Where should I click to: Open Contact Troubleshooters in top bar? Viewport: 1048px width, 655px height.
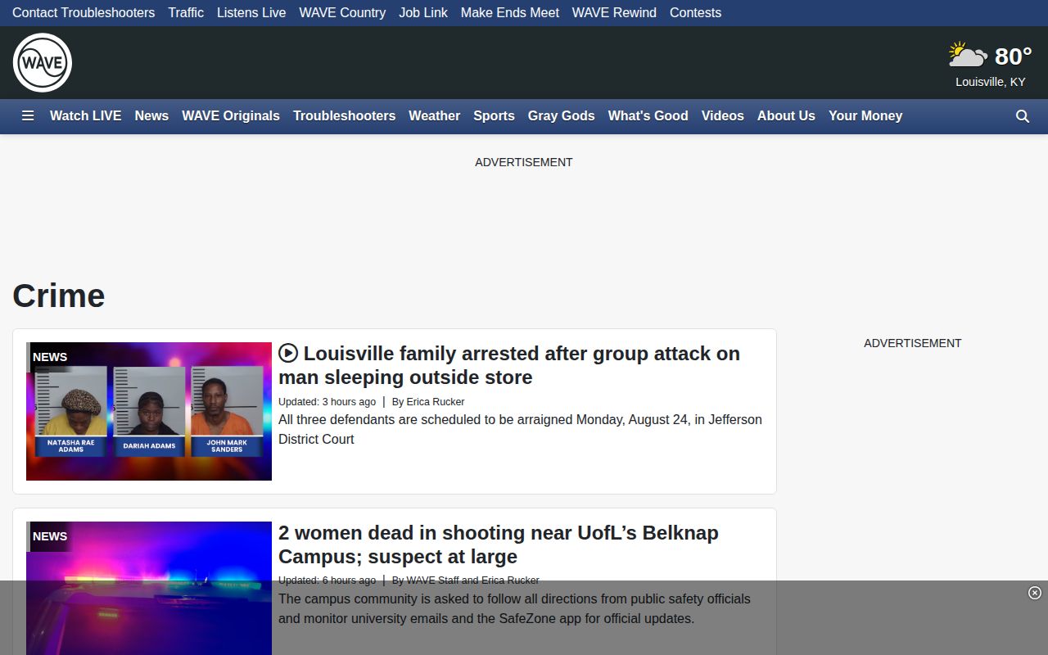pos(84,13)
